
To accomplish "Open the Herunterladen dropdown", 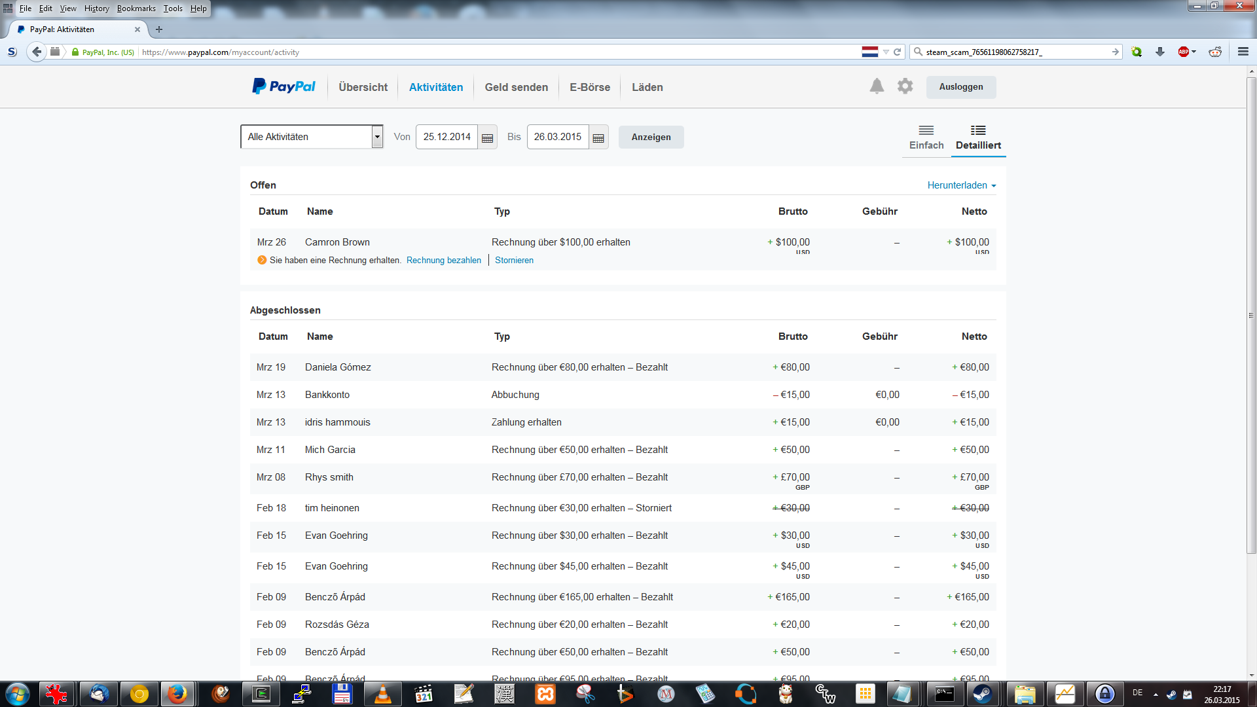I will click(961, 185).
